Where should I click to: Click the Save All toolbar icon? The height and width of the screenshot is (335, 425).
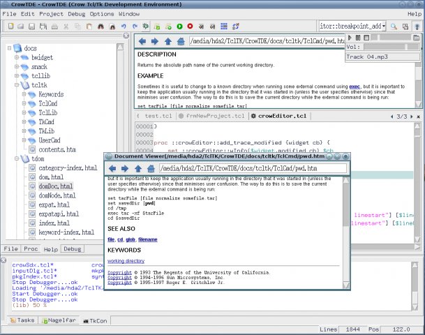[x=43, y=27]
